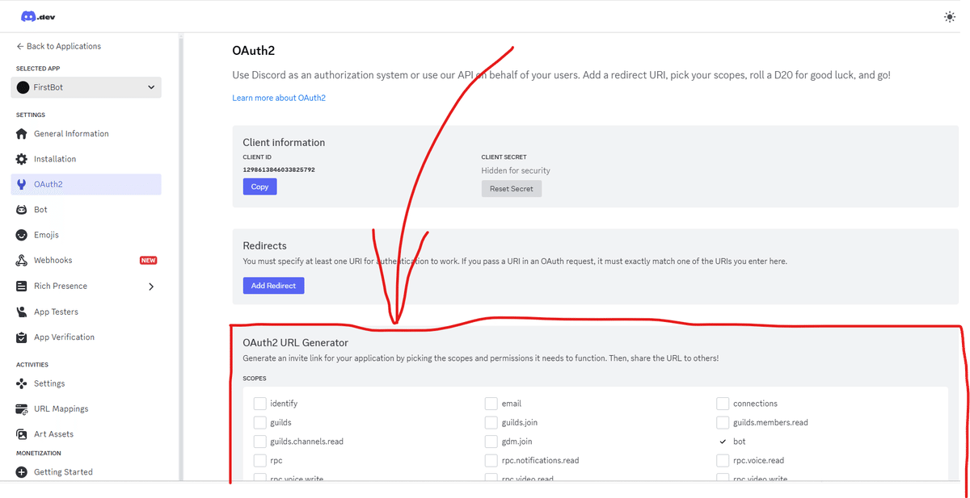
Task: Enable the email scope checkbox
Action: pos(491,404)
